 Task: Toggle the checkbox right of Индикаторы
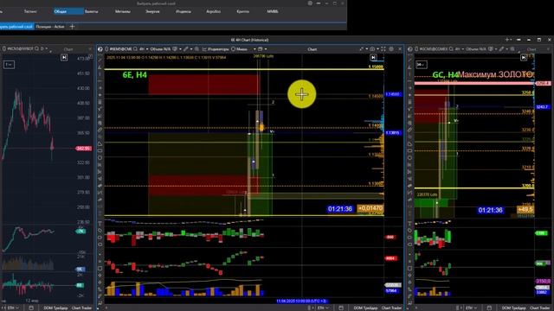coord(233,49)
